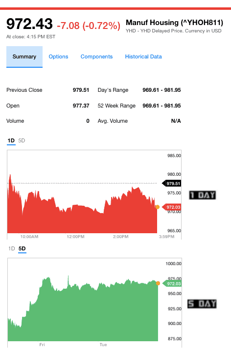Screen dimensions: 231x354
Task: Click the 1 DAY label badge
Action: 203,195
